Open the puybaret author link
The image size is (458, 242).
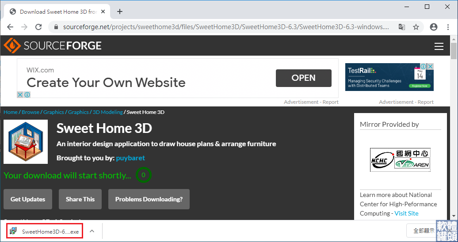(130, 158)
